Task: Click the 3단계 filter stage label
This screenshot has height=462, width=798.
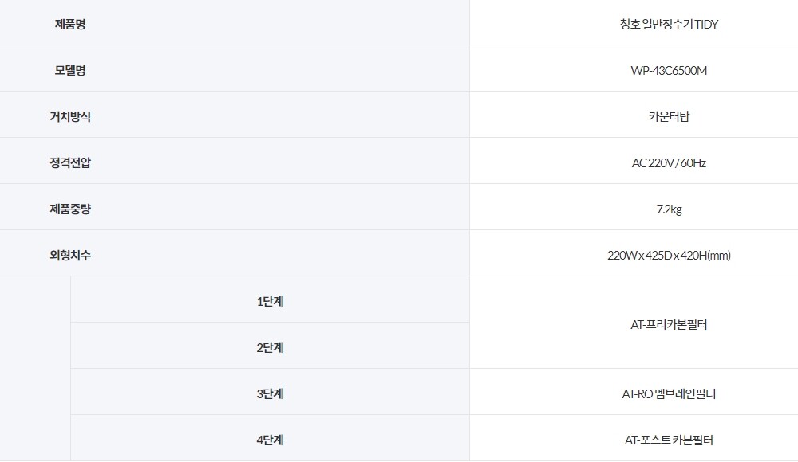Action: click(270, 393)
